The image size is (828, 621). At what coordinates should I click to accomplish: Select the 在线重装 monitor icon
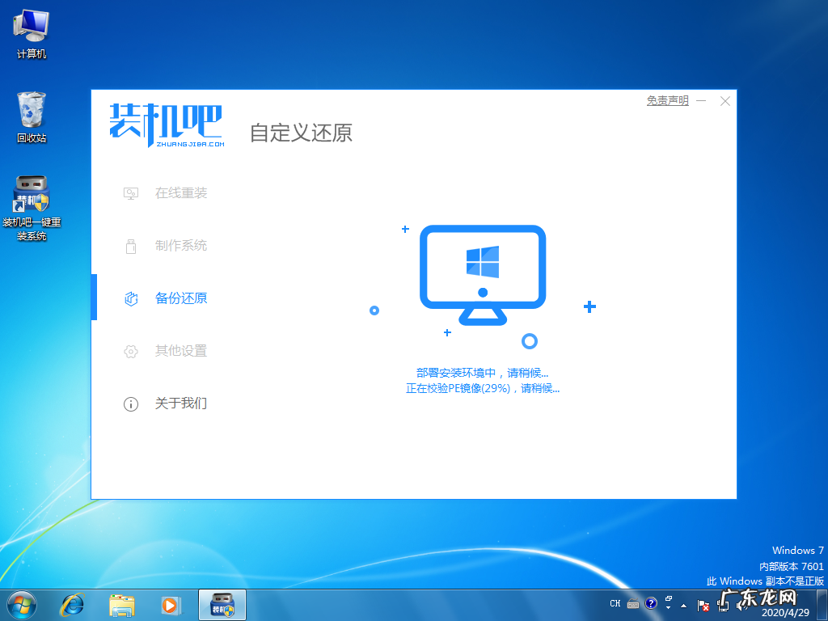[131, 193]
